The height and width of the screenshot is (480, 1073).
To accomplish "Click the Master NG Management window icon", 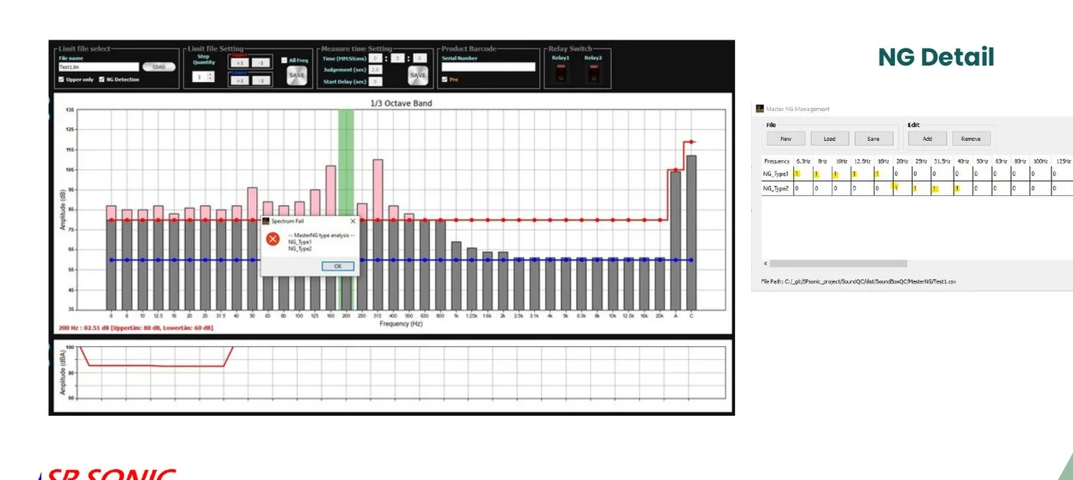I will (760, 109).
